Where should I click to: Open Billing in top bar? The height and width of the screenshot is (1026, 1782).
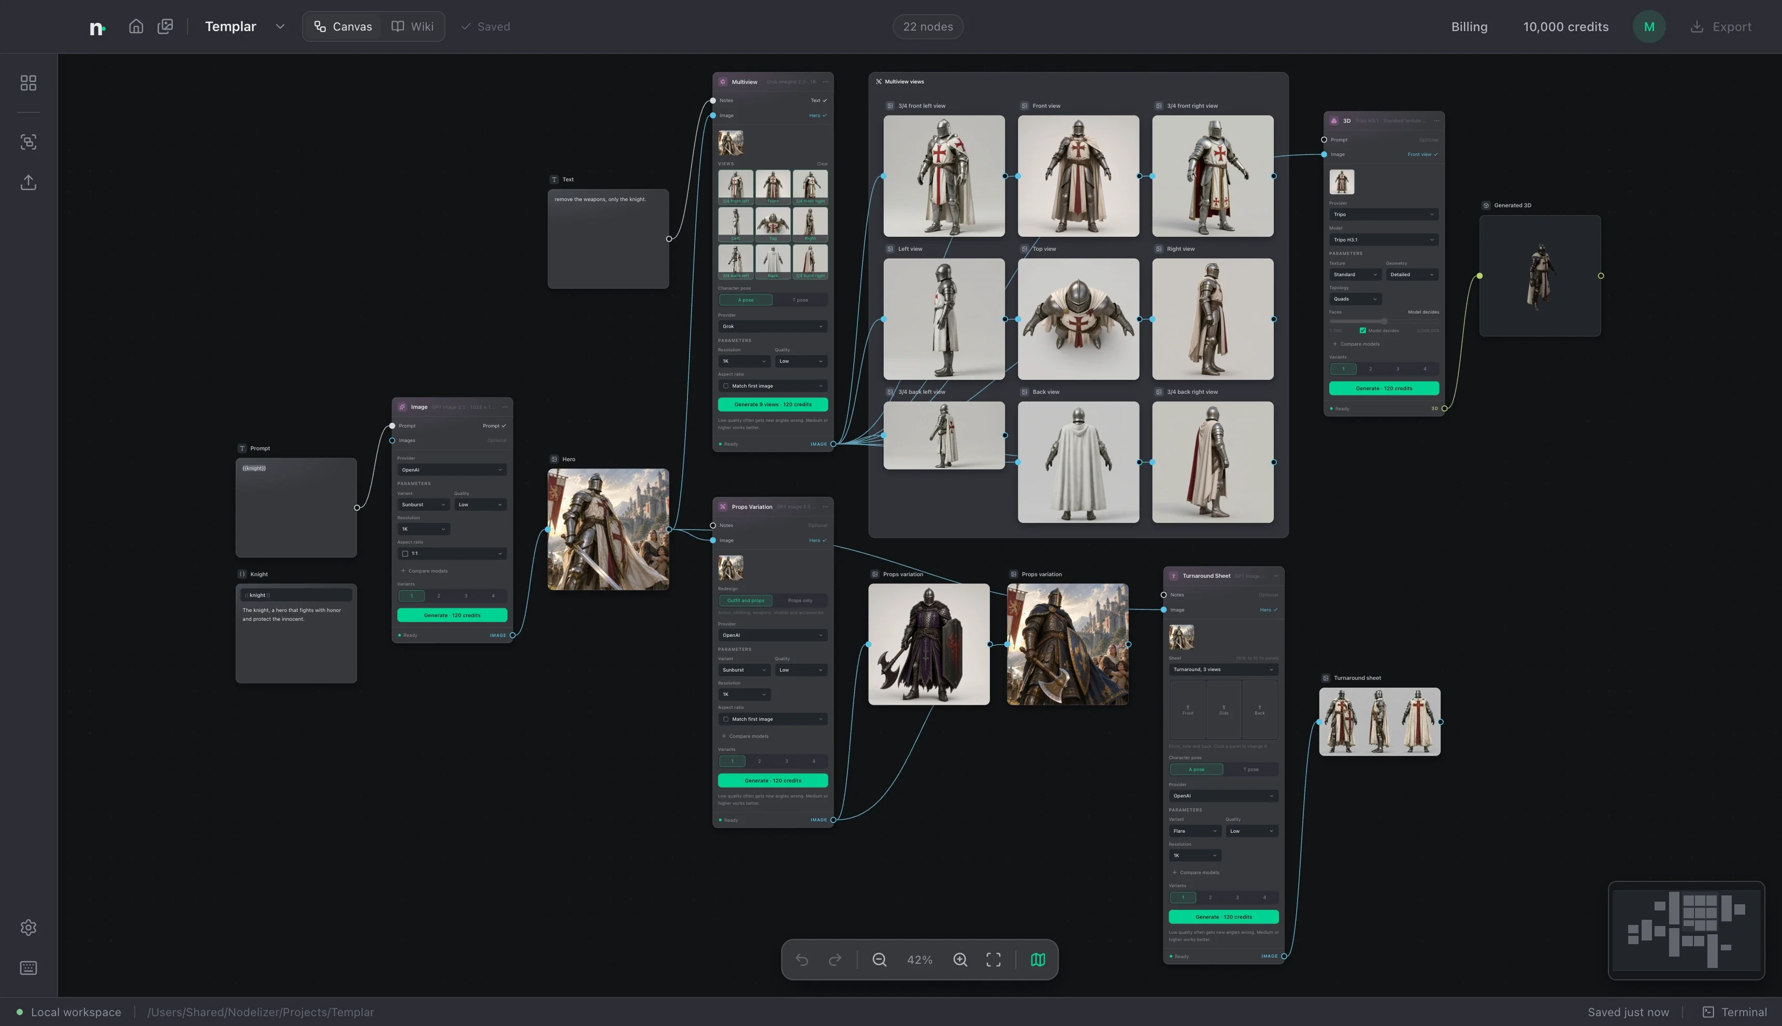pos(1469,27)
